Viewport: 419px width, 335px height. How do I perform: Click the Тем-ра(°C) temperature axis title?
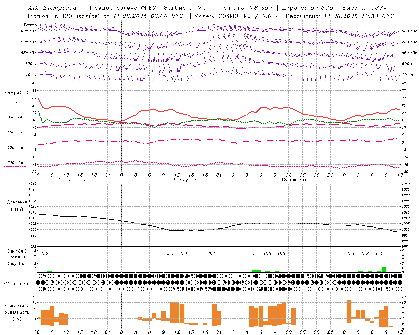[x=15, y=93]
